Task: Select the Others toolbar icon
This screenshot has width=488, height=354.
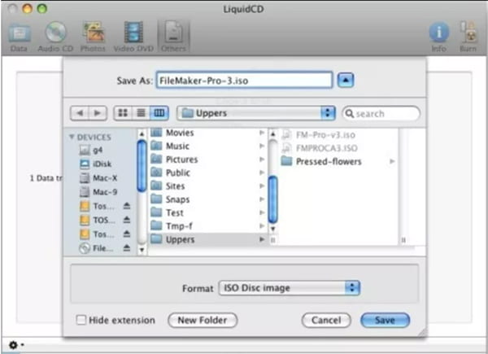Action: point(173,37)
